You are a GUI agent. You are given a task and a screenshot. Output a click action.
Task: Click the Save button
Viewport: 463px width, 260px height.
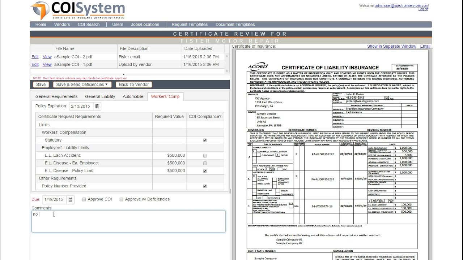tap(41, 84)
